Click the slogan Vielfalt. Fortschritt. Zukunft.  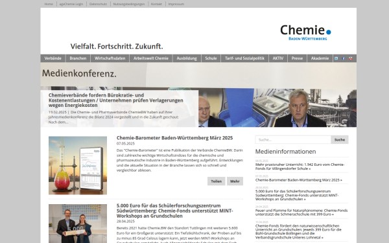coord(117,47)
